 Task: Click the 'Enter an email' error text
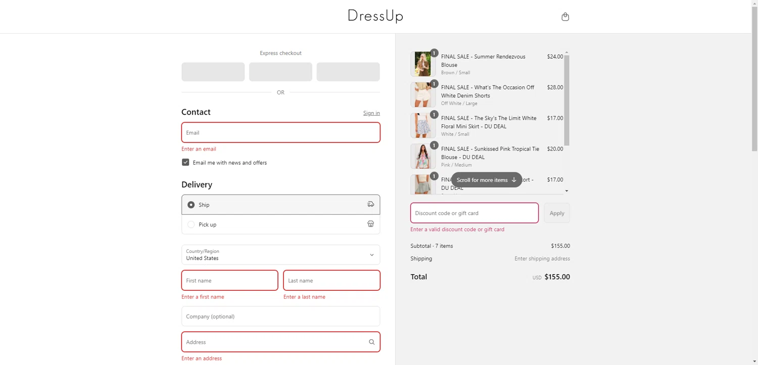click(x=199, y=149)
